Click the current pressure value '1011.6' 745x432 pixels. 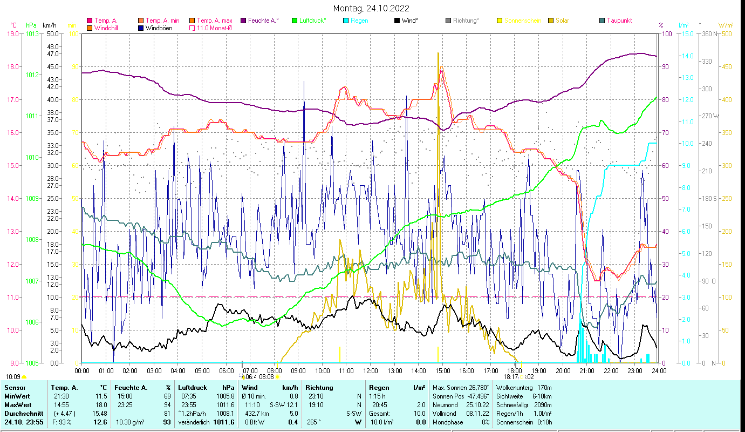click(224, 422)
